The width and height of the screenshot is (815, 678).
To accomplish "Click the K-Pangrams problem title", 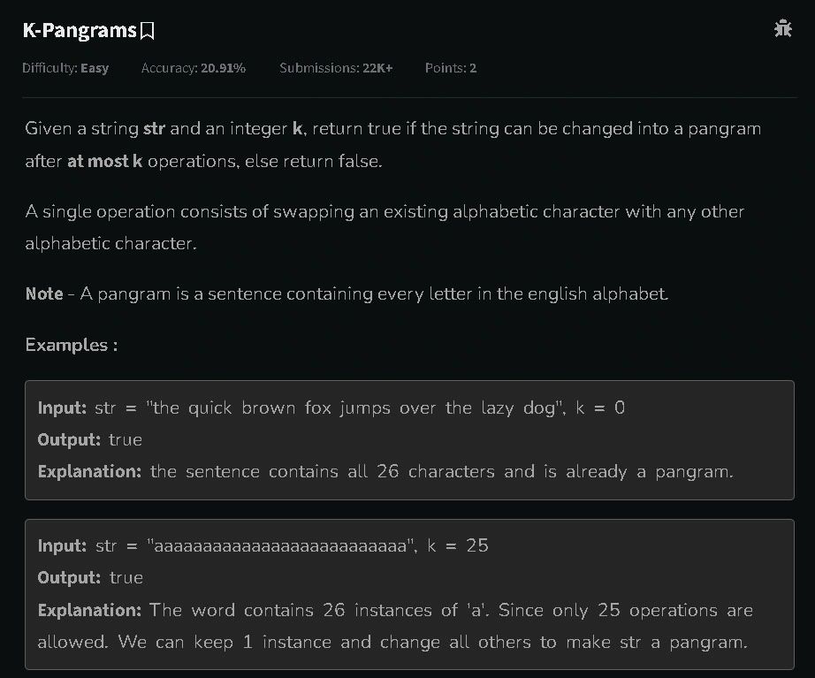I will tap(80, 30).
